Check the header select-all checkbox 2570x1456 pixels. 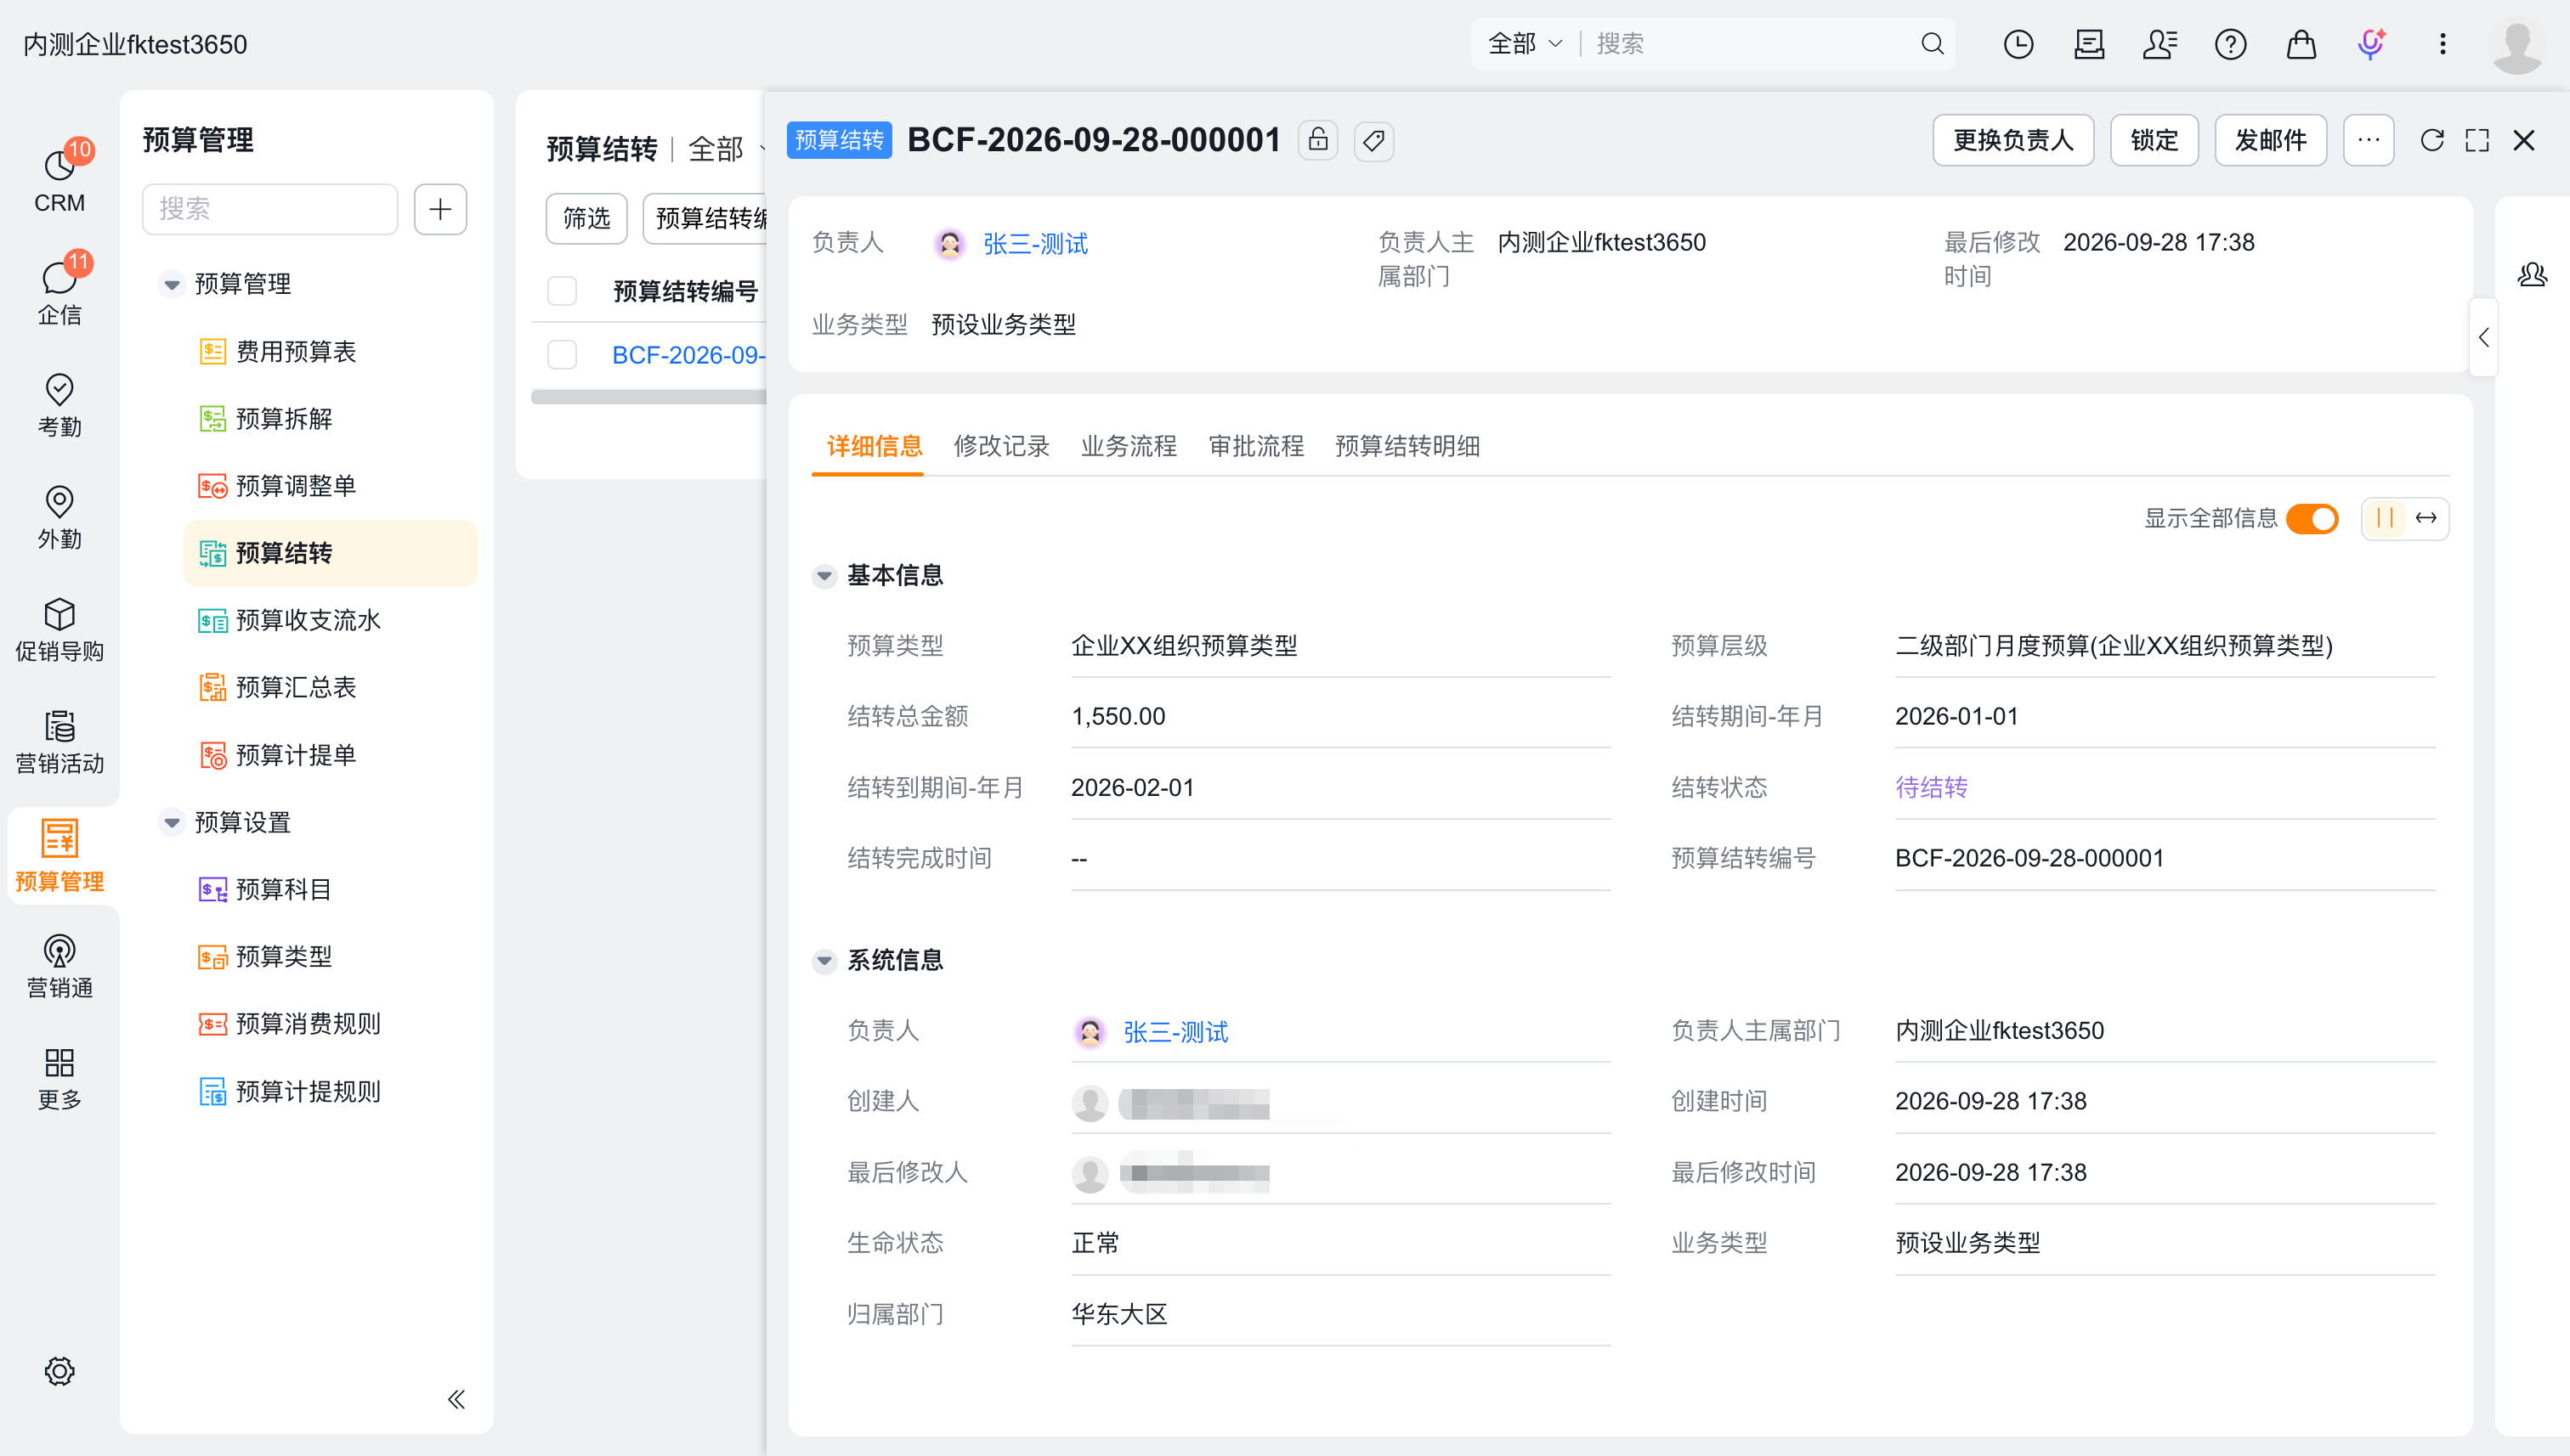click(563, 291)
